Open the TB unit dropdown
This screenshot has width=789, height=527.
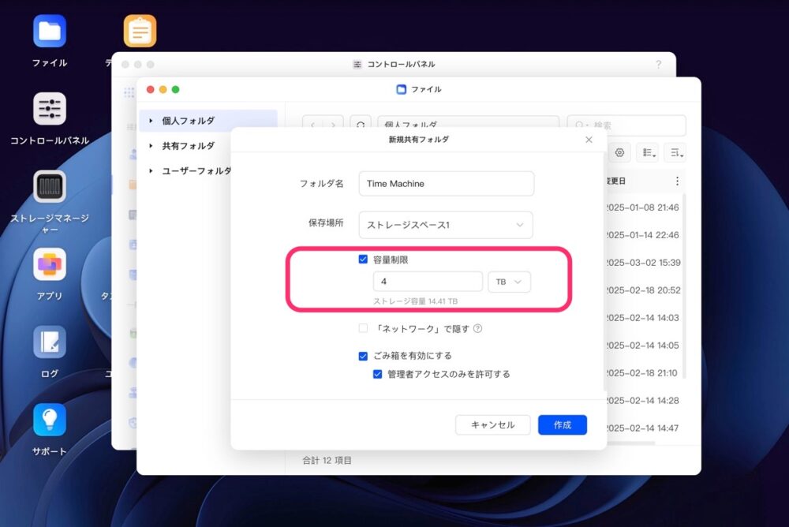tap(509, 282)
